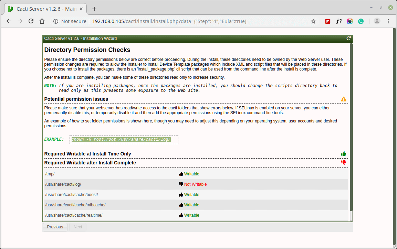Open the Chrome three-dot menu
397x249 pixels.
(x=388, y=21)
